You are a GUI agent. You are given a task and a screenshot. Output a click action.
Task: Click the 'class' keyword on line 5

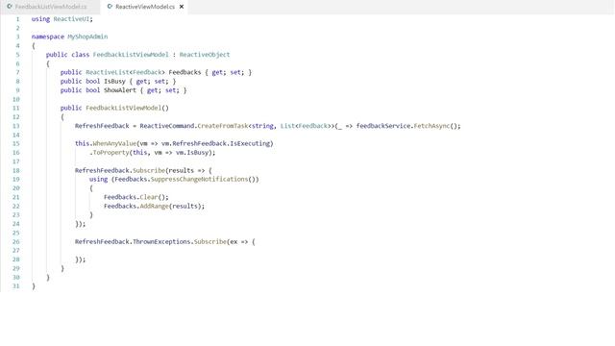click(80, 55)
